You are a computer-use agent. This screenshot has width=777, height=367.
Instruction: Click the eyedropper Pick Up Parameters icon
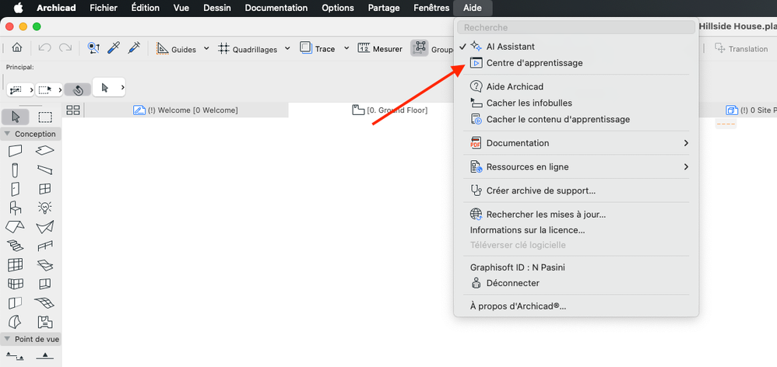click(114, 48)
